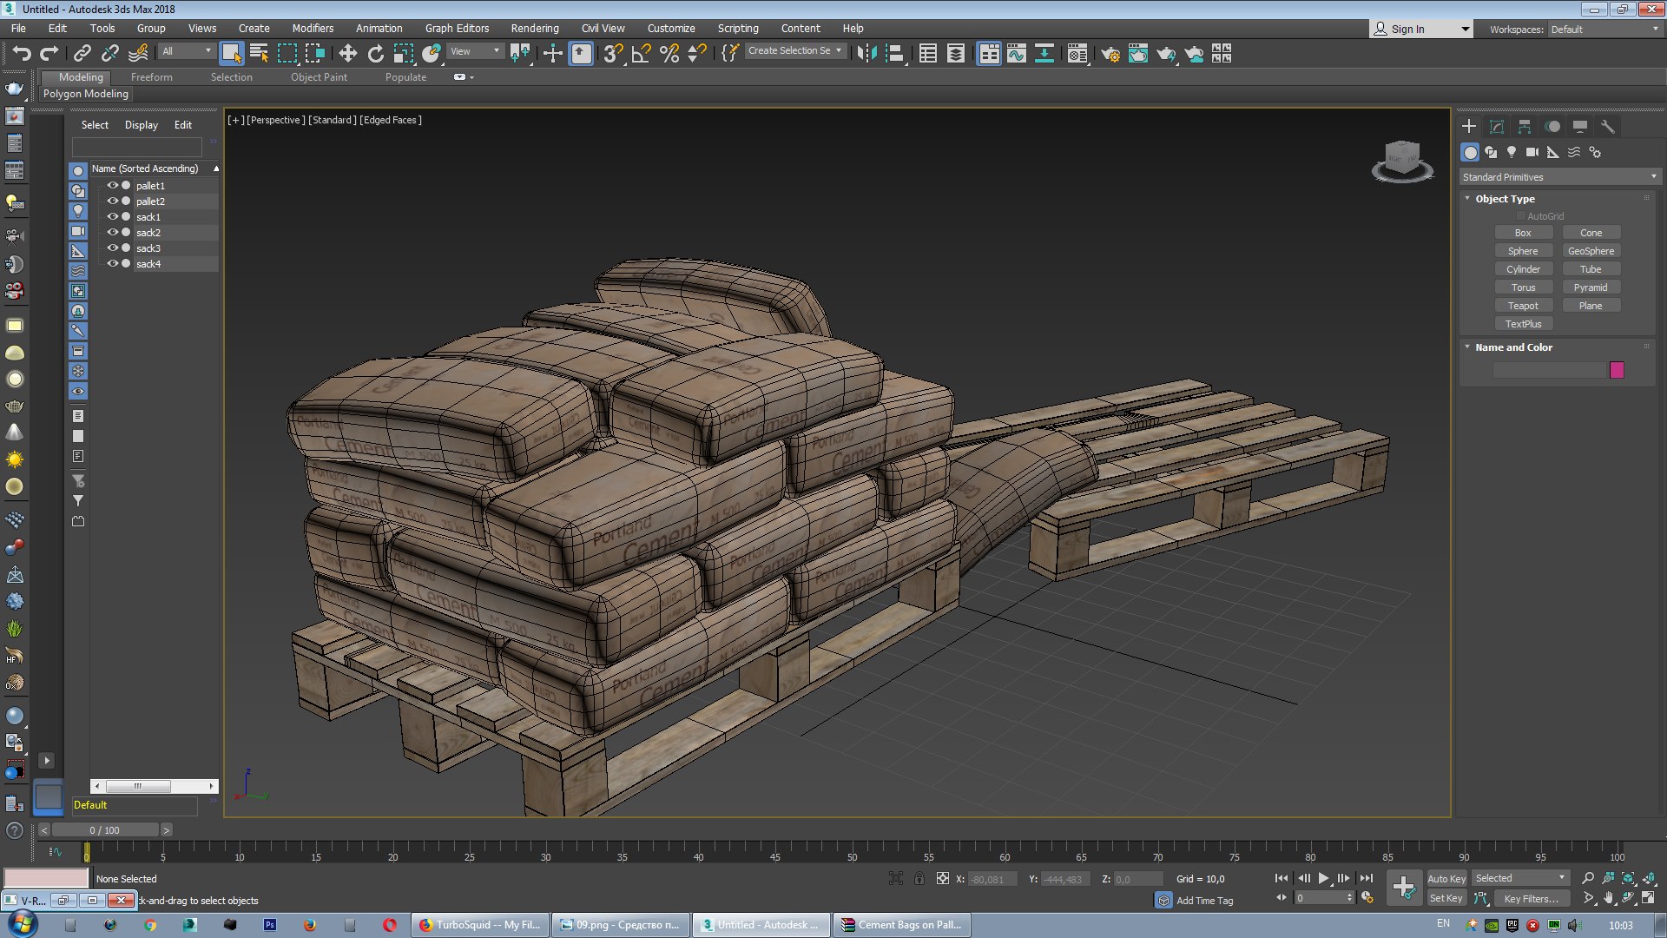The image size is (1667, 938).
Task: Click the Play Animation button
Action: pos(1323,879)
